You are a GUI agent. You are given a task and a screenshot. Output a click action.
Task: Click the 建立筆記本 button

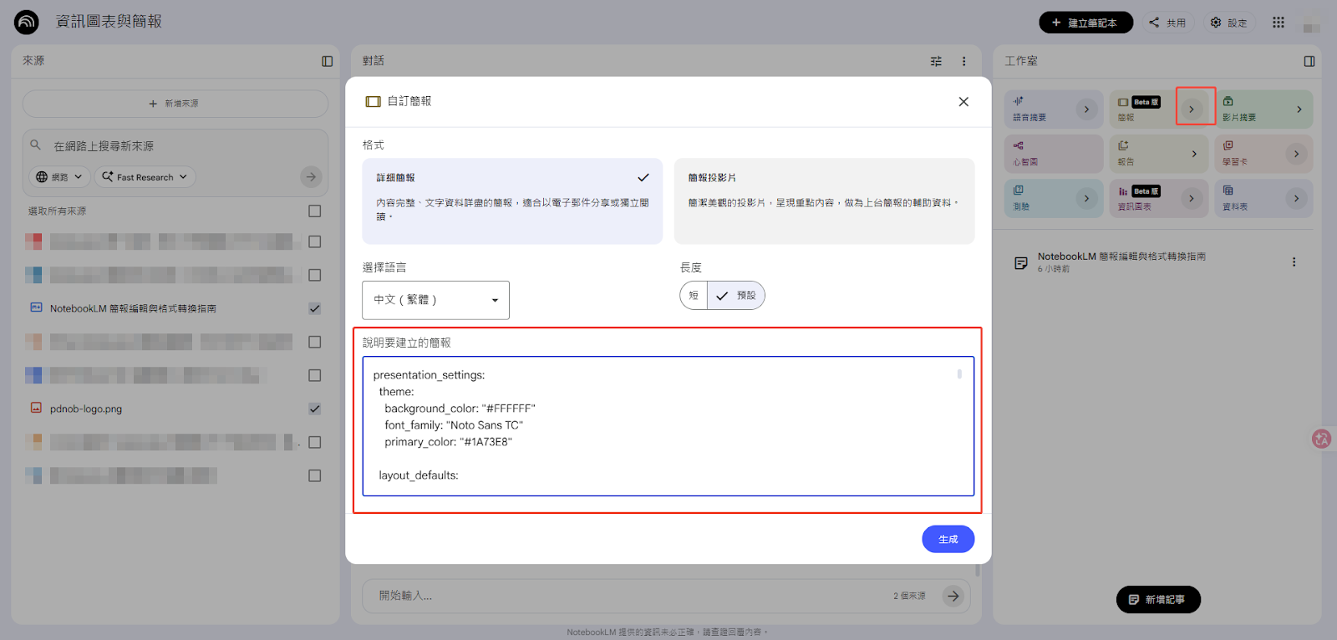pyautogui.click(x=1085, y=23)
